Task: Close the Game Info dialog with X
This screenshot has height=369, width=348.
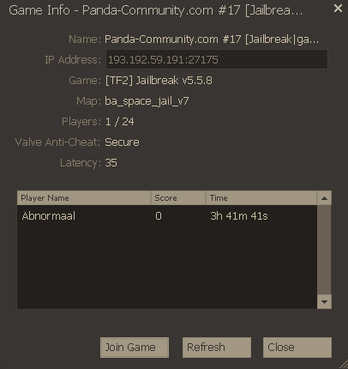Action: [338, 9]
